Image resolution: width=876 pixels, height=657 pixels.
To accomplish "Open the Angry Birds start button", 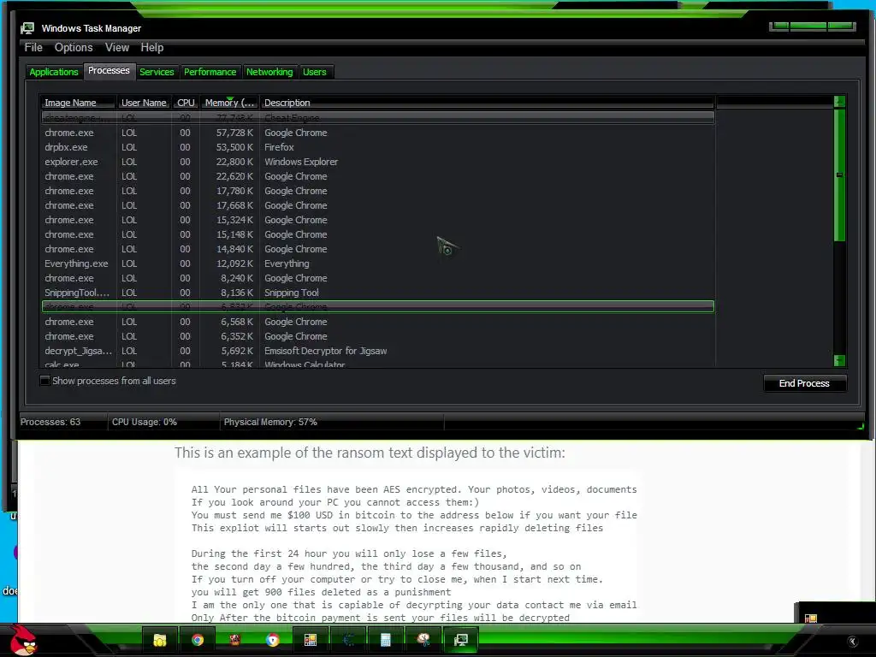I will click(23, 640).
